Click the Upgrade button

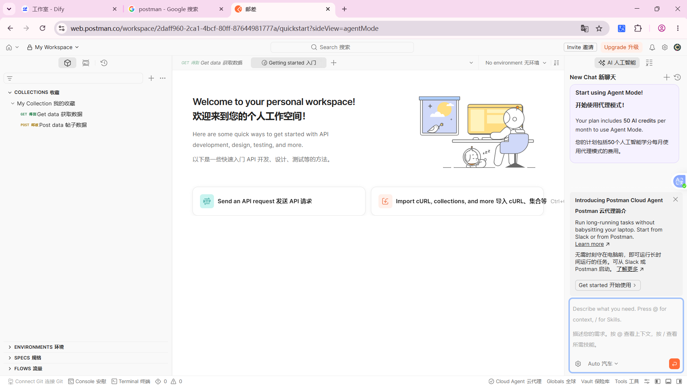[x=621, y=47]
